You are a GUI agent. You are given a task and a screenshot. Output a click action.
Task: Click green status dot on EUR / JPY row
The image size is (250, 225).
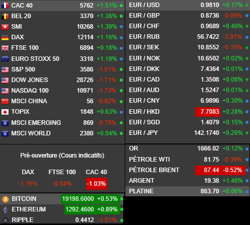(247, 133)
